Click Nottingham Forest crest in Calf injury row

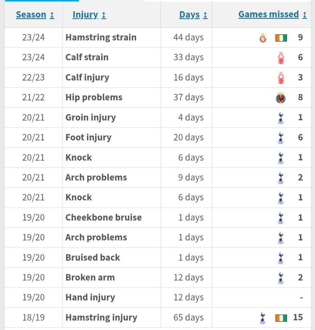point(281,78)
